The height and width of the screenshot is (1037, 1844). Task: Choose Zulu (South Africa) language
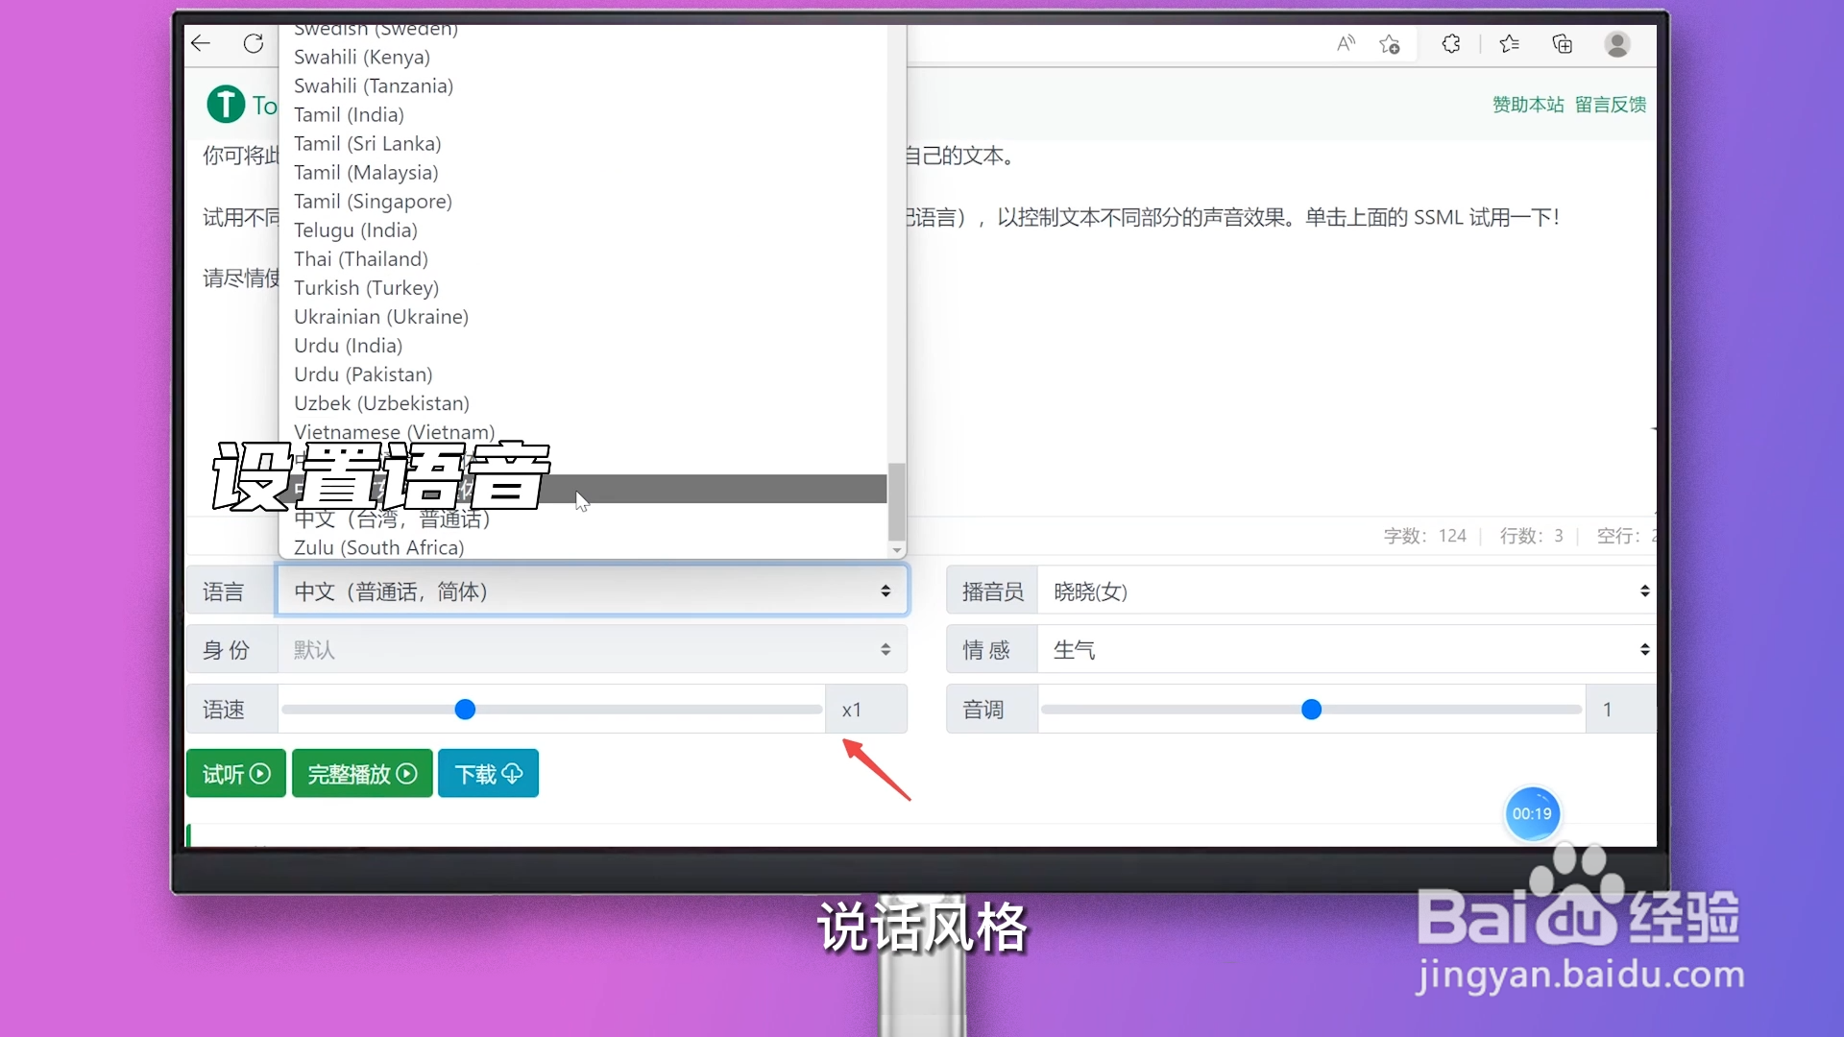378,547
